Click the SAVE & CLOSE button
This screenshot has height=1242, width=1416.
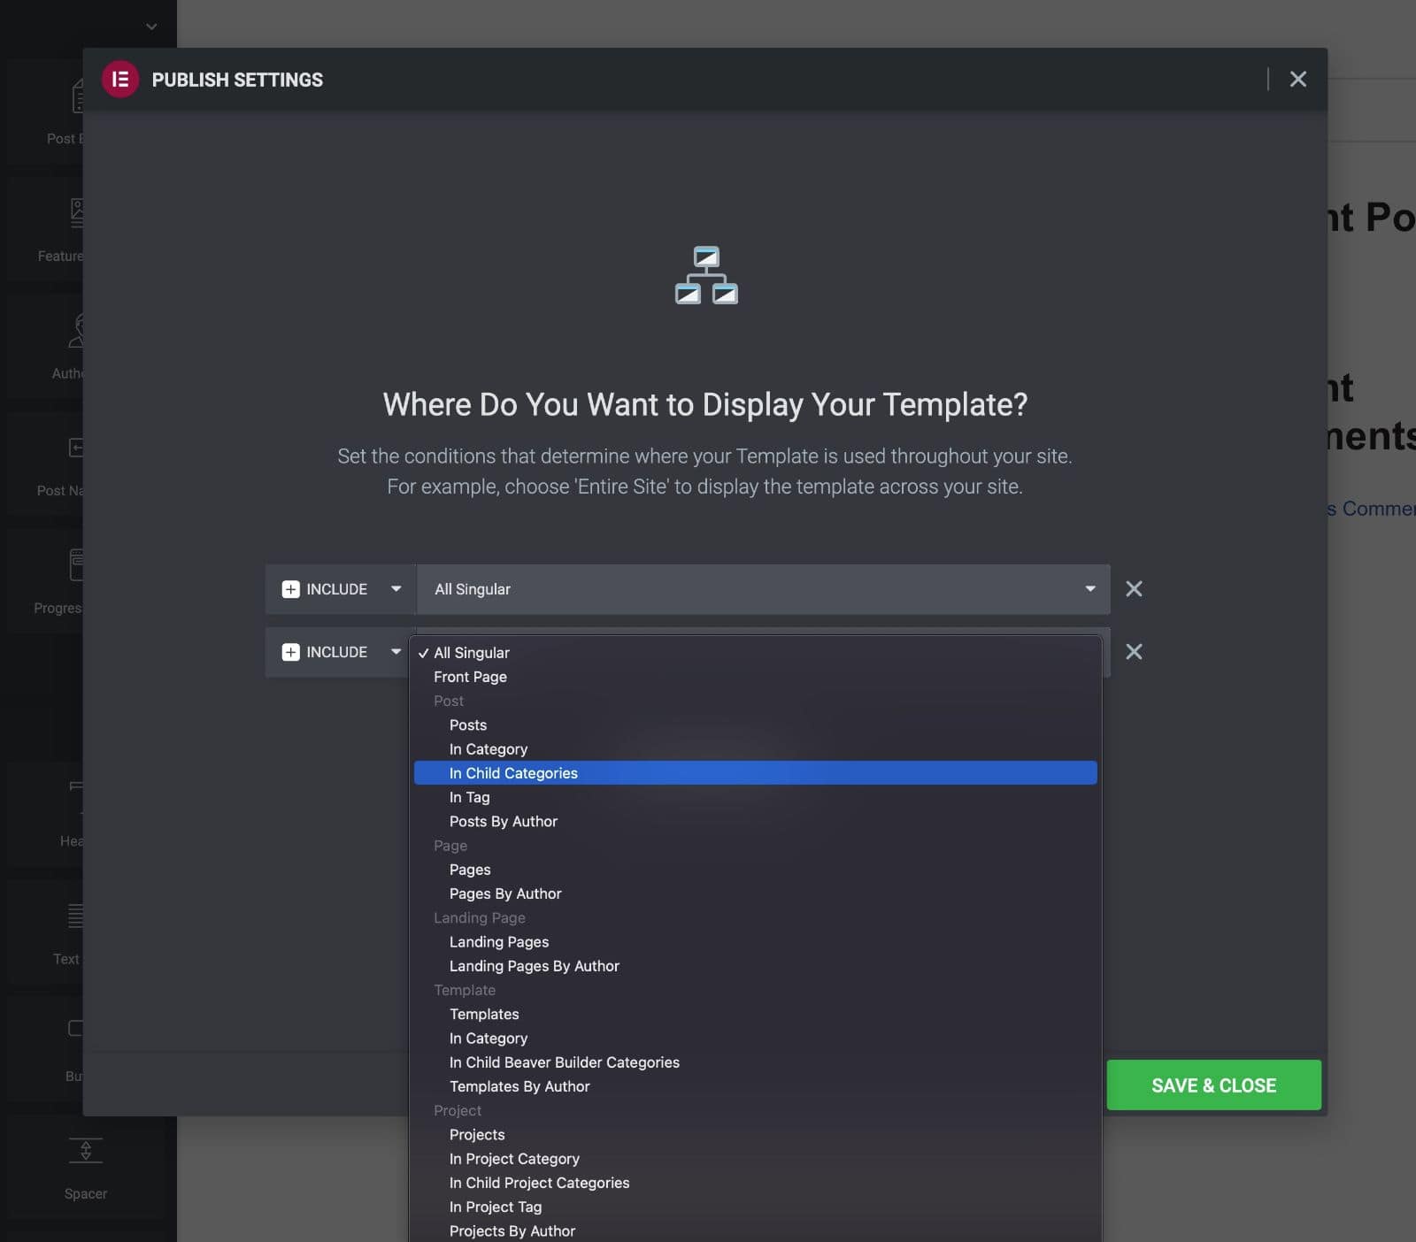click(x=1212, y=1085)
